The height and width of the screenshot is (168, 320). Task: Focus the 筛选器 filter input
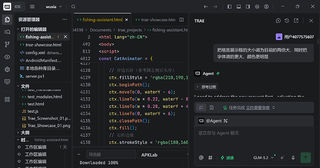[x=111, y=155]
